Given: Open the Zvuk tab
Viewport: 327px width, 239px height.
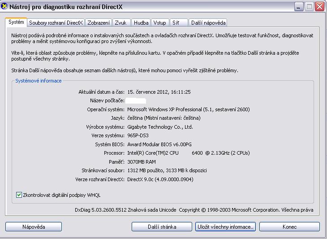Looking at the screenshot, I should [x=121, y=23].
